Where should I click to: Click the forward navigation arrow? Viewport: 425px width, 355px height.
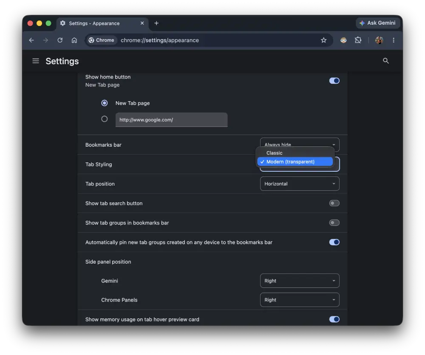45,40
